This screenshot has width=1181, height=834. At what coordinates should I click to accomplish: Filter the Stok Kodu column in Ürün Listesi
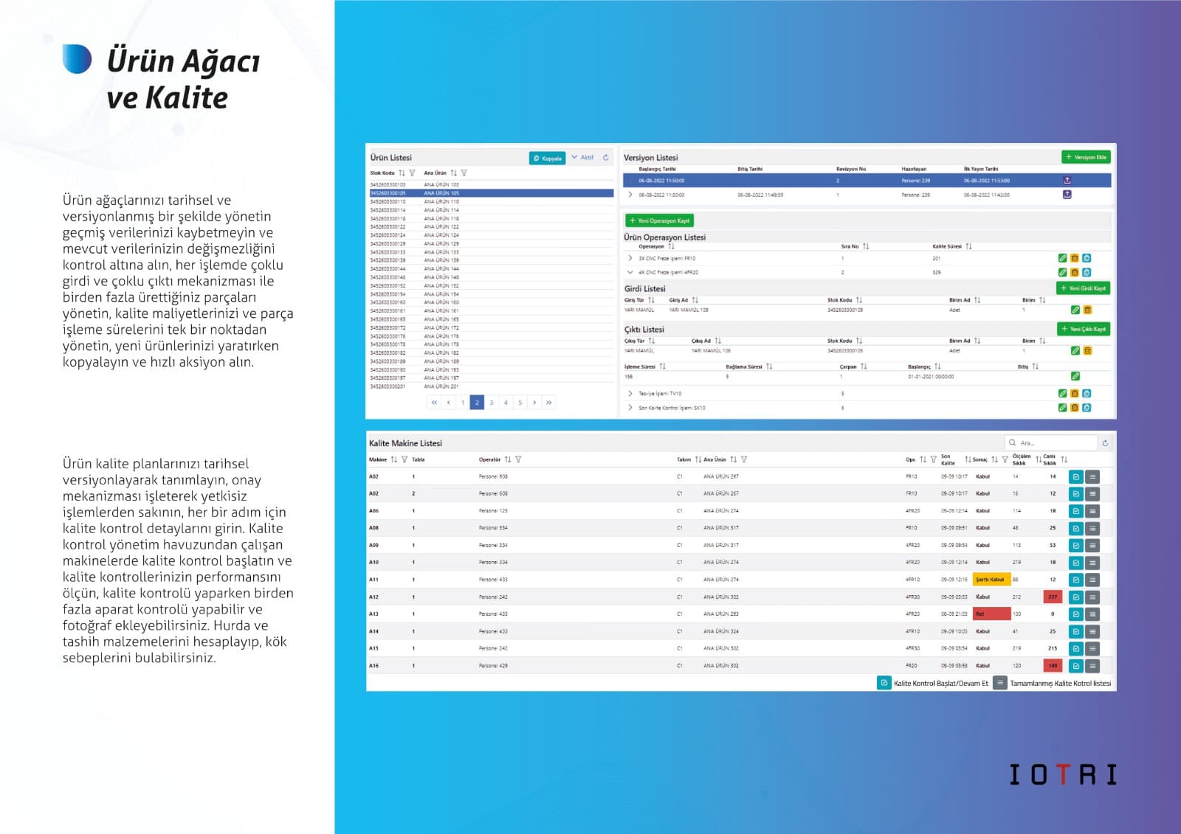[412, 173]
